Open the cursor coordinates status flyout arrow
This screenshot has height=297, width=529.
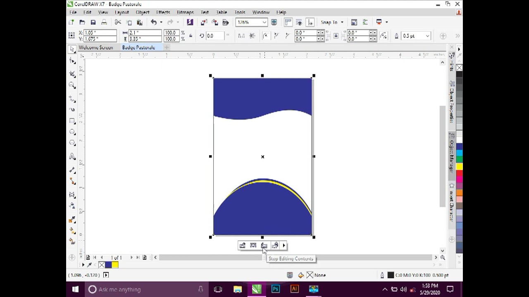[106, 275]
